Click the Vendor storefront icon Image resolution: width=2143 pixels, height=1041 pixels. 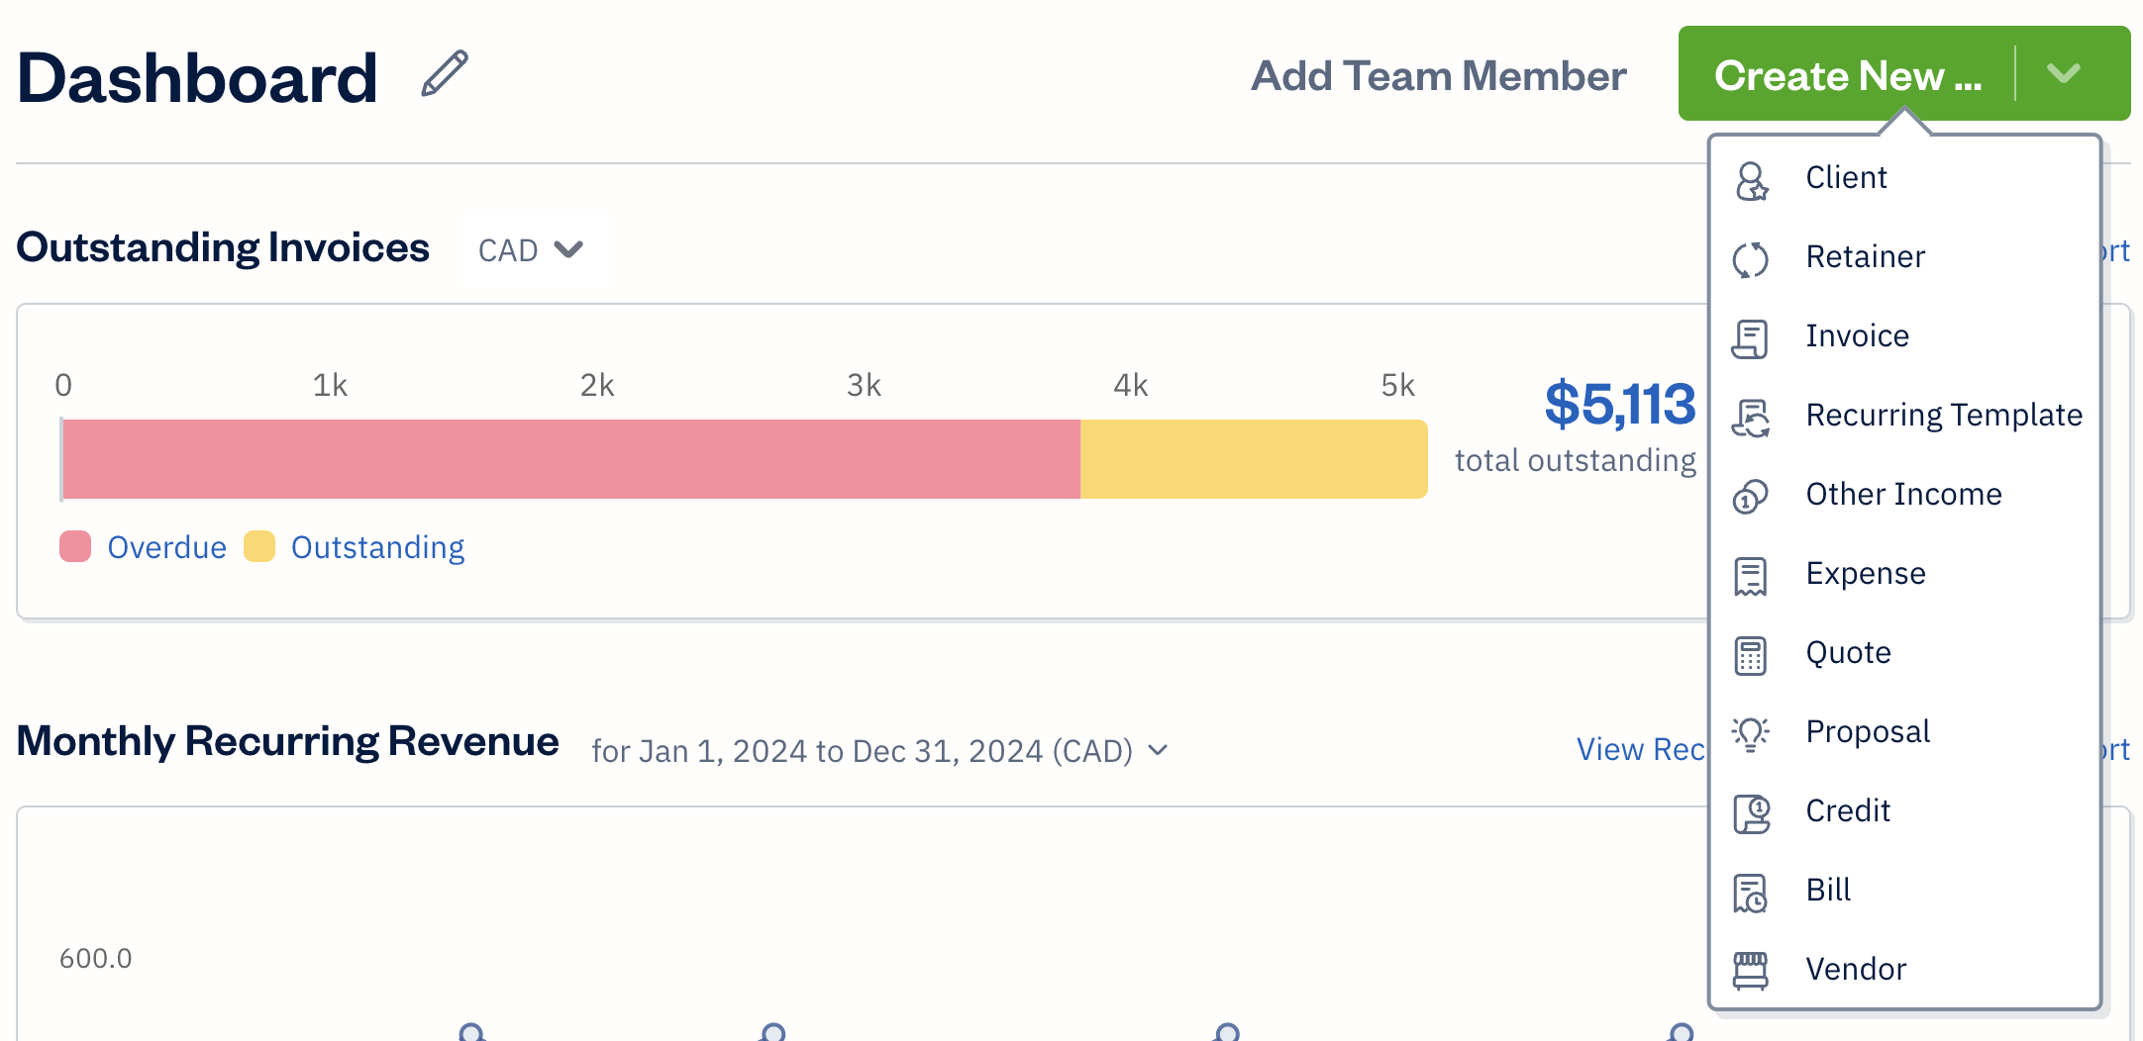1750,970
